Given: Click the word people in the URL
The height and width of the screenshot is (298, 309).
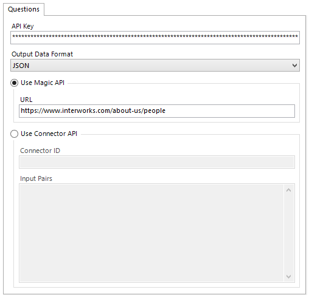Looking at the screenshot, I should (x=154, y=111).
